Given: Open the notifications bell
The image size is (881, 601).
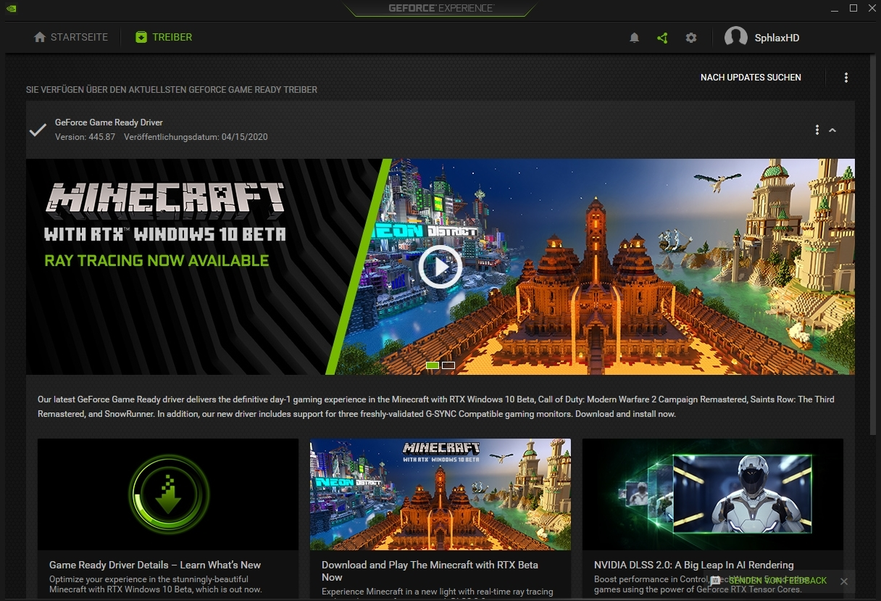Looking at the screenshot, I should point(634,38).
